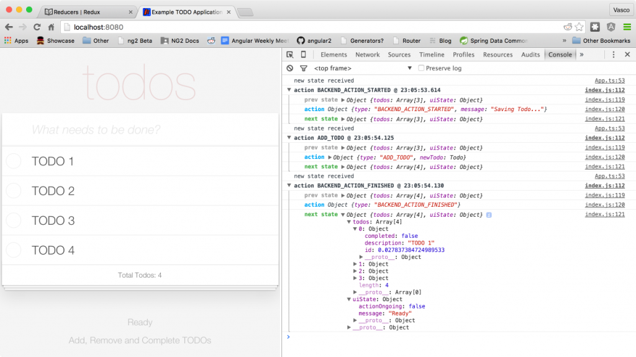Click the browser back arrow

point(9,27)
